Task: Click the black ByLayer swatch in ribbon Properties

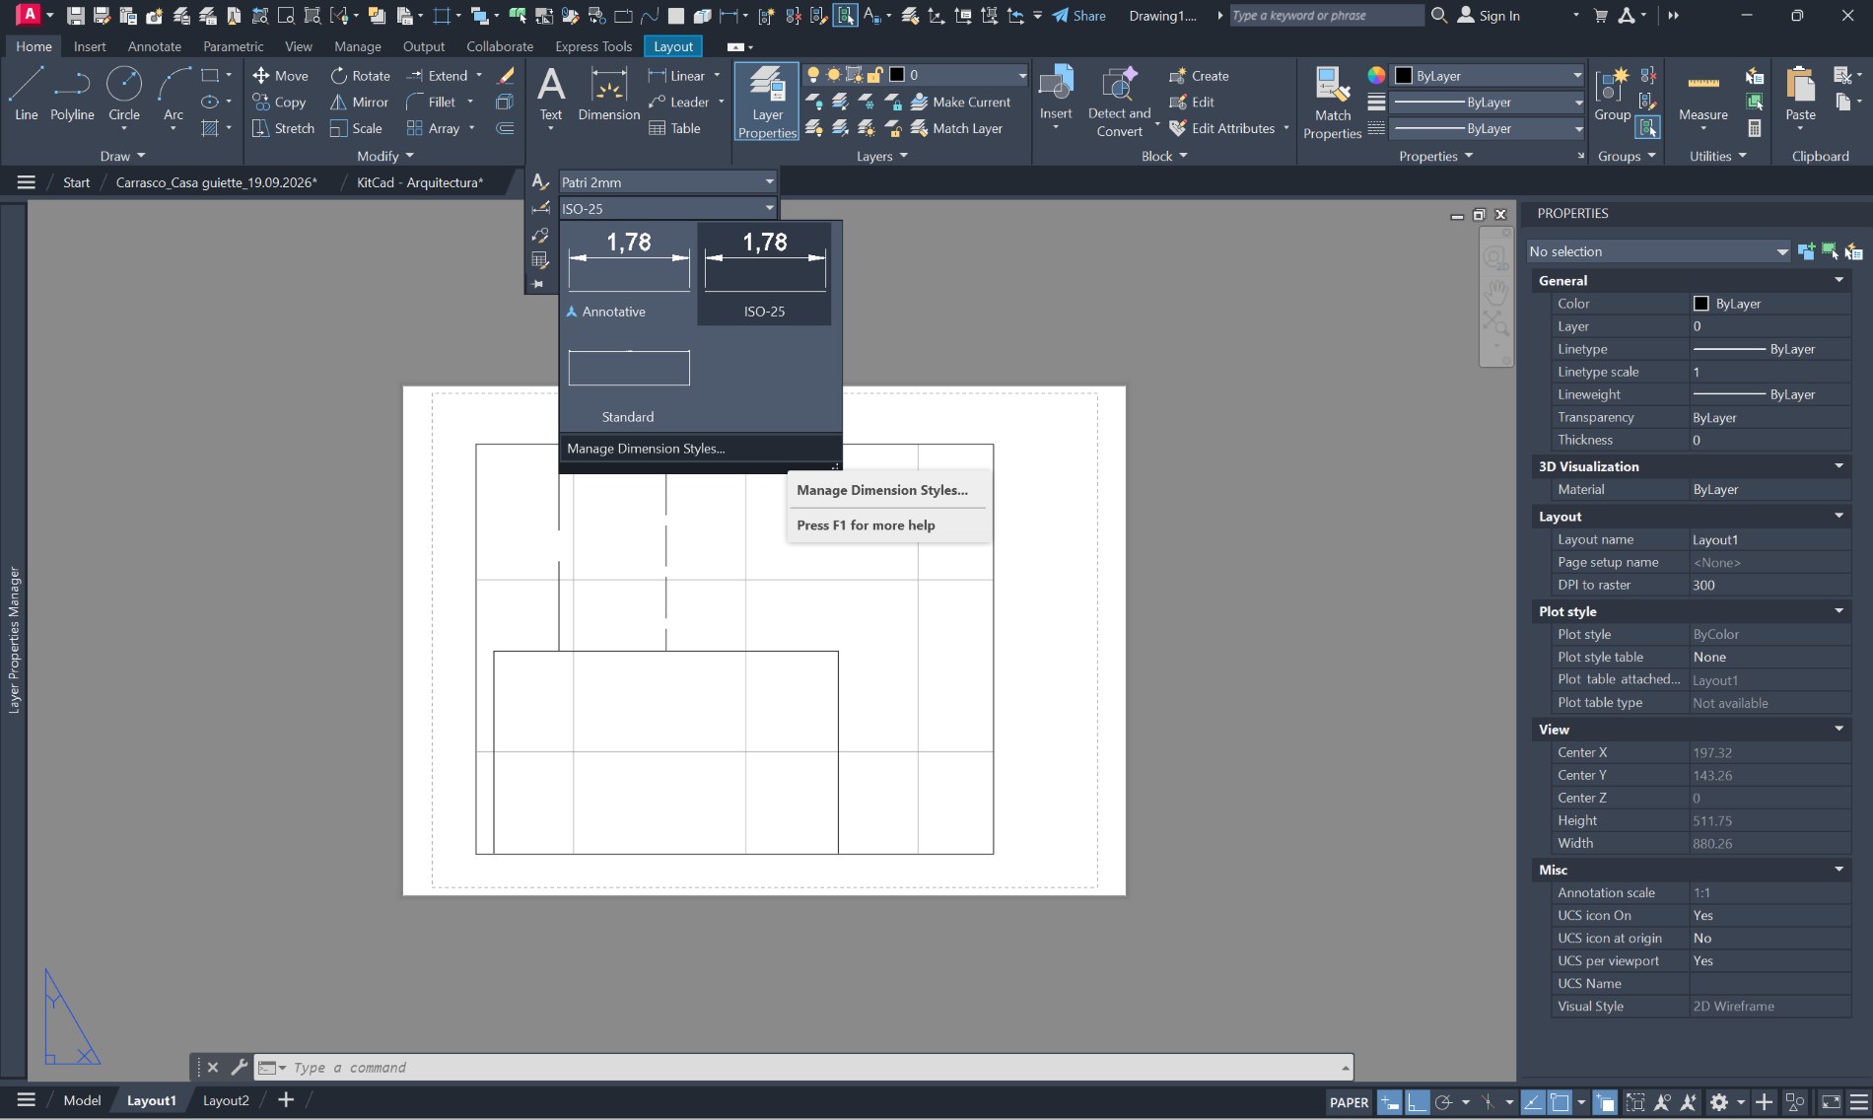Action: [1404, 76]
